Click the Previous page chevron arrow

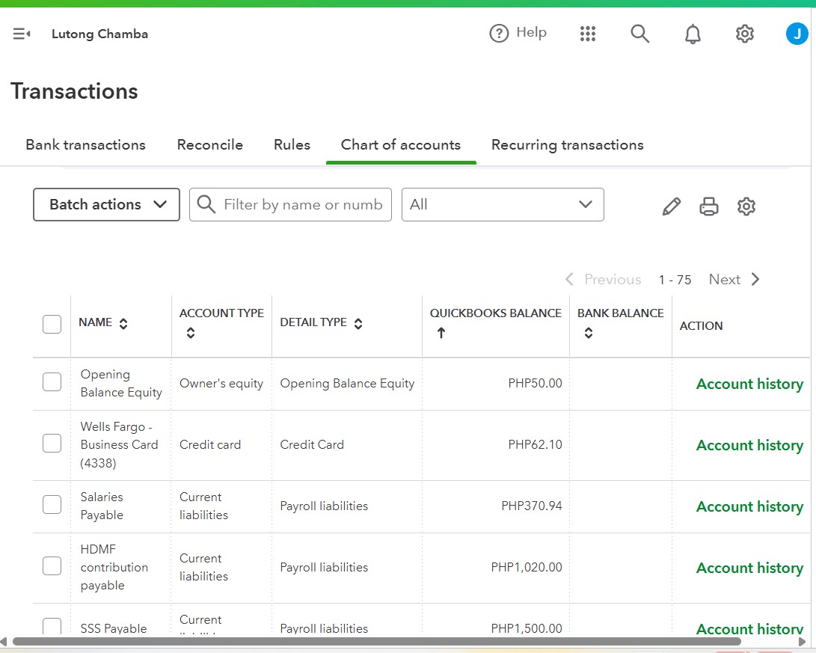[569, 280]
